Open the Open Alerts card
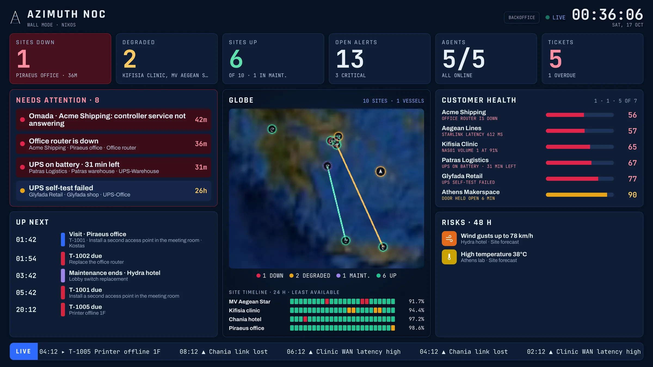Image resolution: width=653 pixels, height=367 pixels. 380,59
